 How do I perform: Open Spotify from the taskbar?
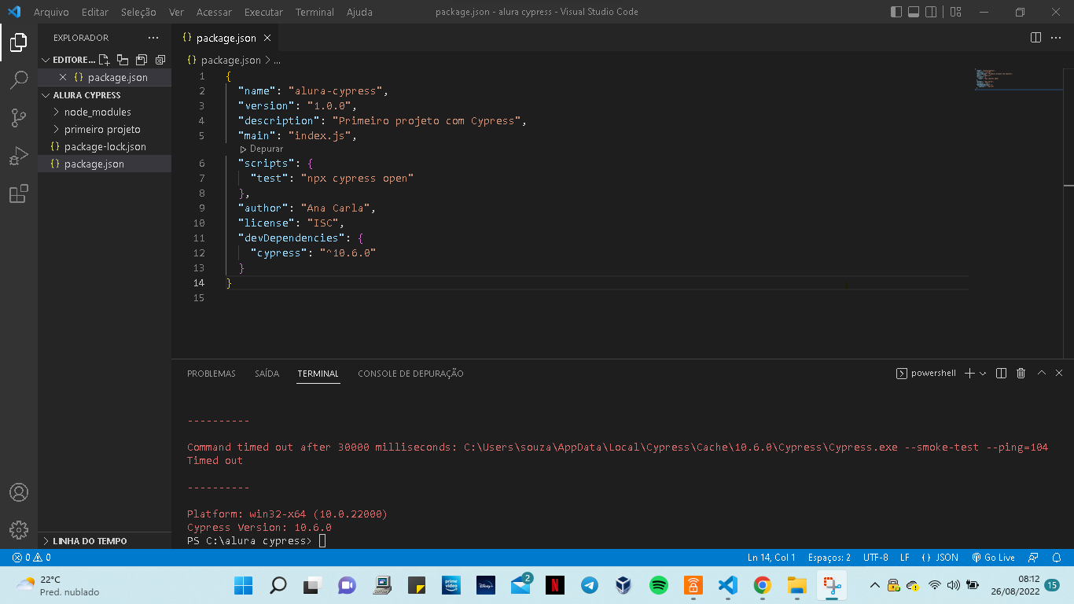click(x=658, y=585)
